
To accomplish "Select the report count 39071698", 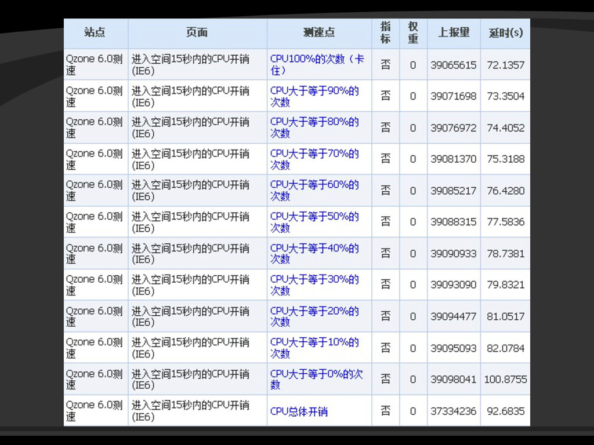I will (453, 97).
